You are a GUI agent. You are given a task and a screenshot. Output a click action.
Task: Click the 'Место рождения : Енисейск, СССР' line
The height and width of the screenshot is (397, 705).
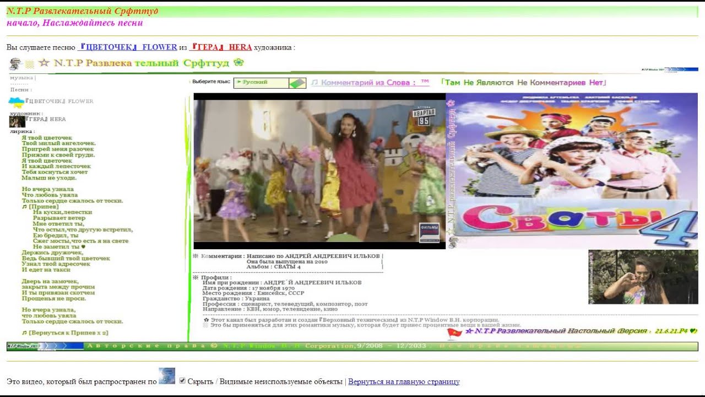tap(253, 293)
